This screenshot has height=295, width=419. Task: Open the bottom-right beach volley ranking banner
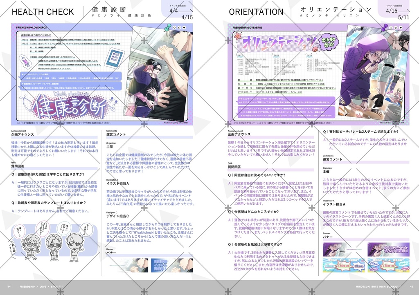388,265
